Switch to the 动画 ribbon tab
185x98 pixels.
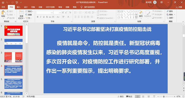[x=40, y=7]
